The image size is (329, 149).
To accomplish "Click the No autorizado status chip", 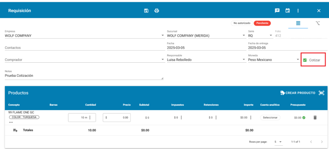I will (242, 23).
